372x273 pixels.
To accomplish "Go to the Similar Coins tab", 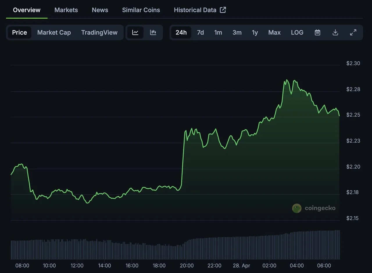I will [141, 10].
